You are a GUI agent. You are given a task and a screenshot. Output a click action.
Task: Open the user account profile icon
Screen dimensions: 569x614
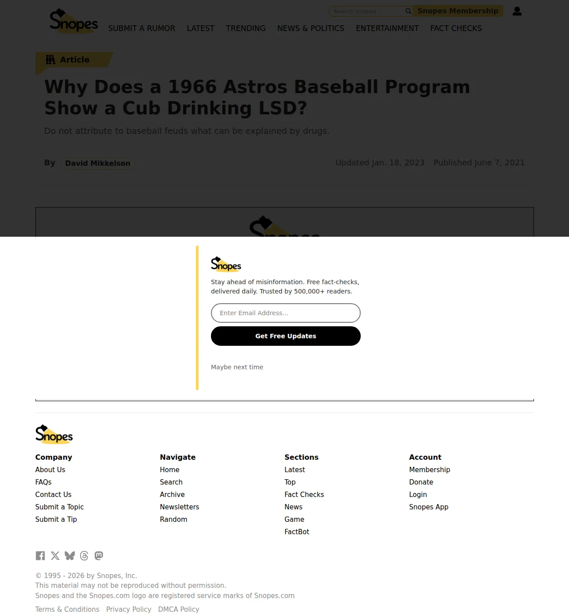pyautogui.click(x=517, y=11)
